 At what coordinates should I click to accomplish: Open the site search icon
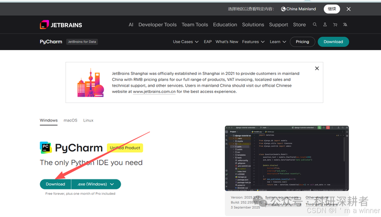click(315, 24)
